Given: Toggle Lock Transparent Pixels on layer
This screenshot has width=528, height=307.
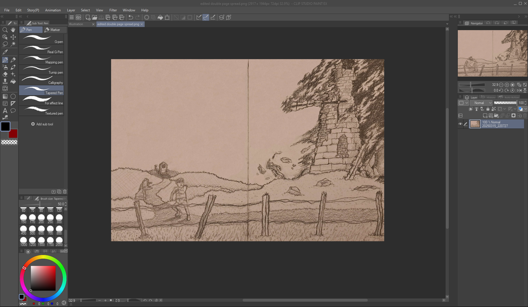Looking at the screenshot, I should point(493,109).
